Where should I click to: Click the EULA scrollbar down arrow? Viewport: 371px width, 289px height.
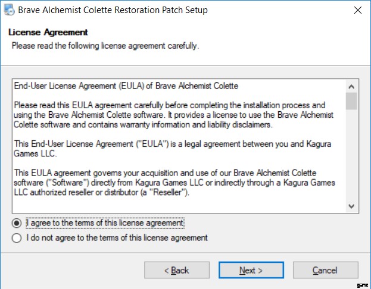[351, 206]
